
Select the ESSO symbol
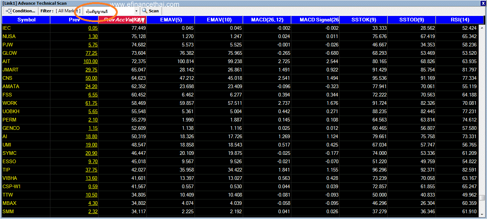(x=9, y=161)
